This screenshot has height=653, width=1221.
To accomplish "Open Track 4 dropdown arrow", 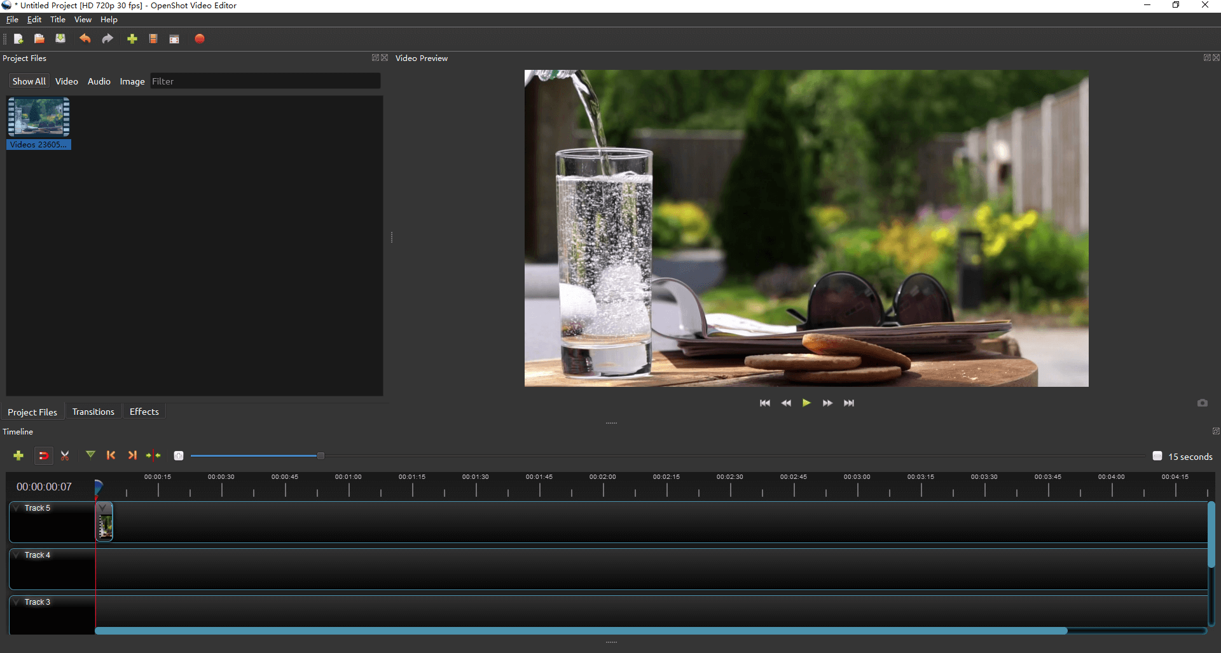I will point(17,555).
